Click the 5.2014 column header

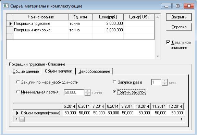(x=69, y=106)
